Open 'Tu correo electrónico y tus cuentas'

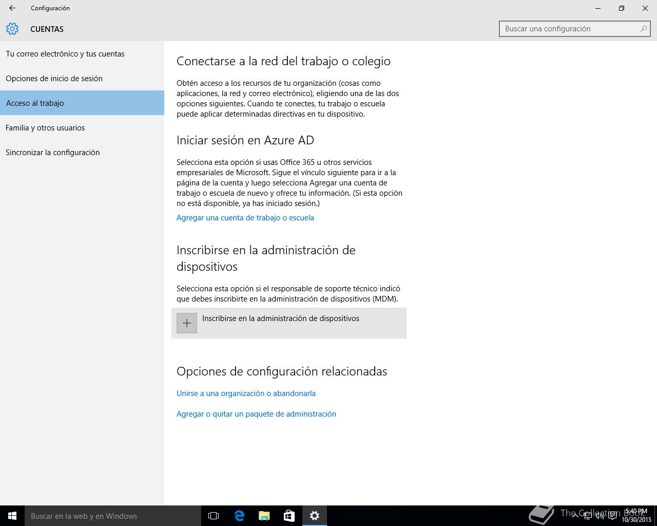[x=82, y=54]
